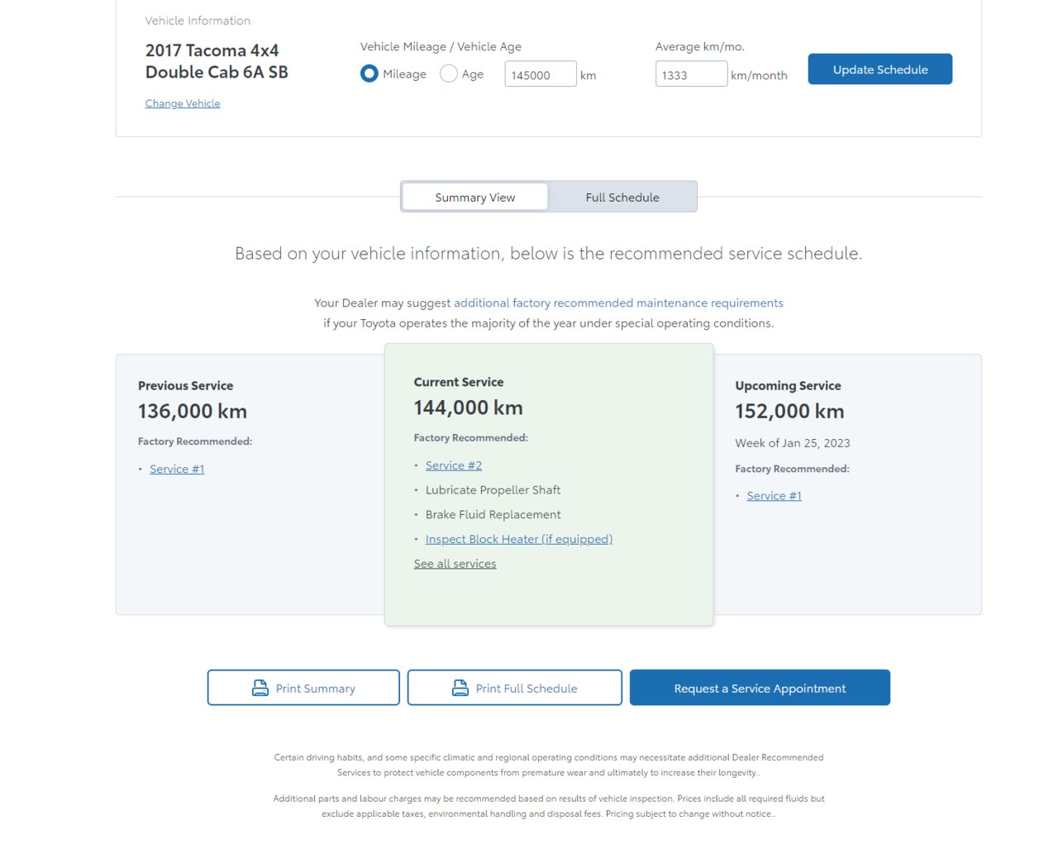Focus the vehicle mileage km input field
The height and width of the screenshot is (868, 1058).
point(541,74)
